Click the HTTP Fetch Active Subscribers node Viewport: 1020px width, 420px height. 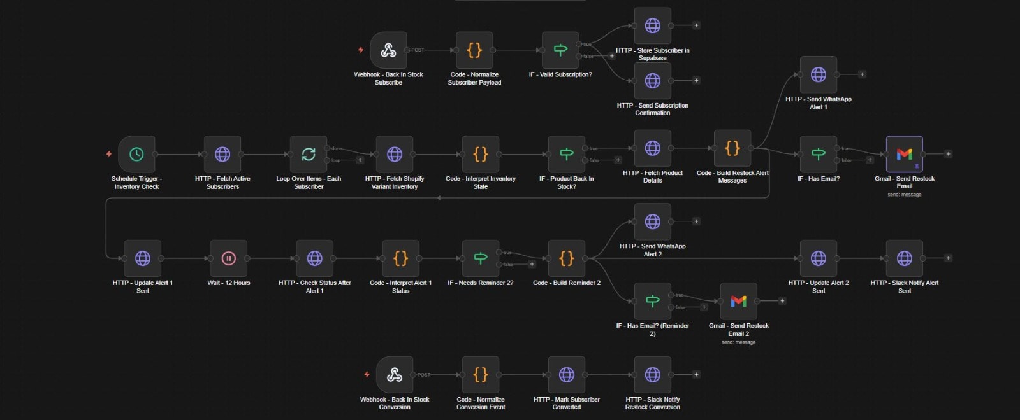(222, 154)
